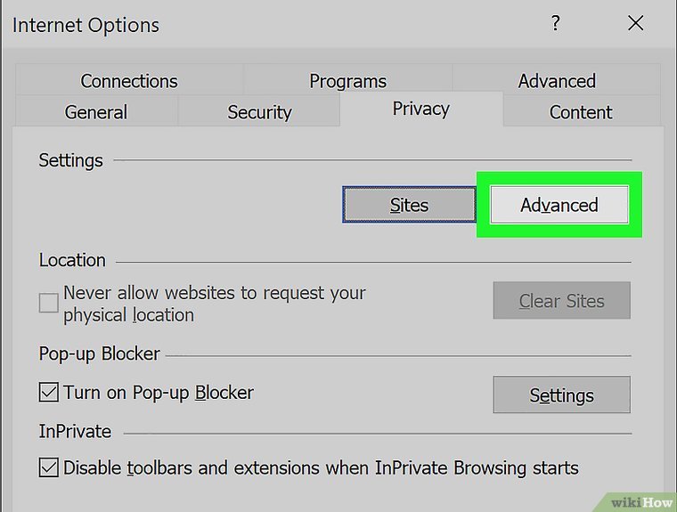Open the Security tab
Viewport: 677px width, 512px height.
[x=259, y=112]
